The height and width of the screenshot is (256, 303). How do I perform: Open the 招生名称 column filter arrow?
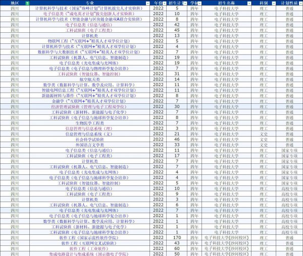(250, 3)
